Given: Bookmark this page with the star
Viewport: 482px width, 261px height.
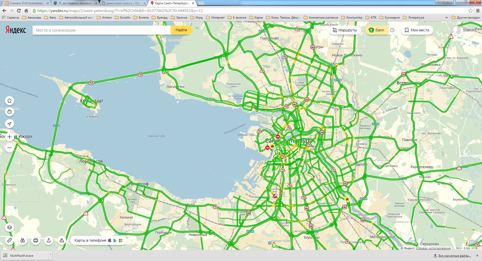Looking at the screenshot, I should tap(470, 11).
